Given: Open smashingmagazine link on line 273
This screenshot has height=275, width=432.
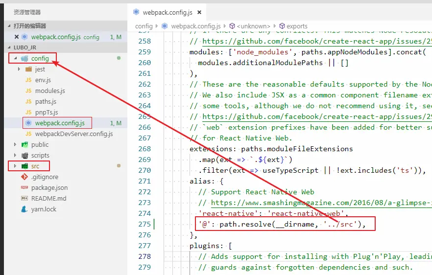Looking at the screenshot, I should tap(321, 203).
